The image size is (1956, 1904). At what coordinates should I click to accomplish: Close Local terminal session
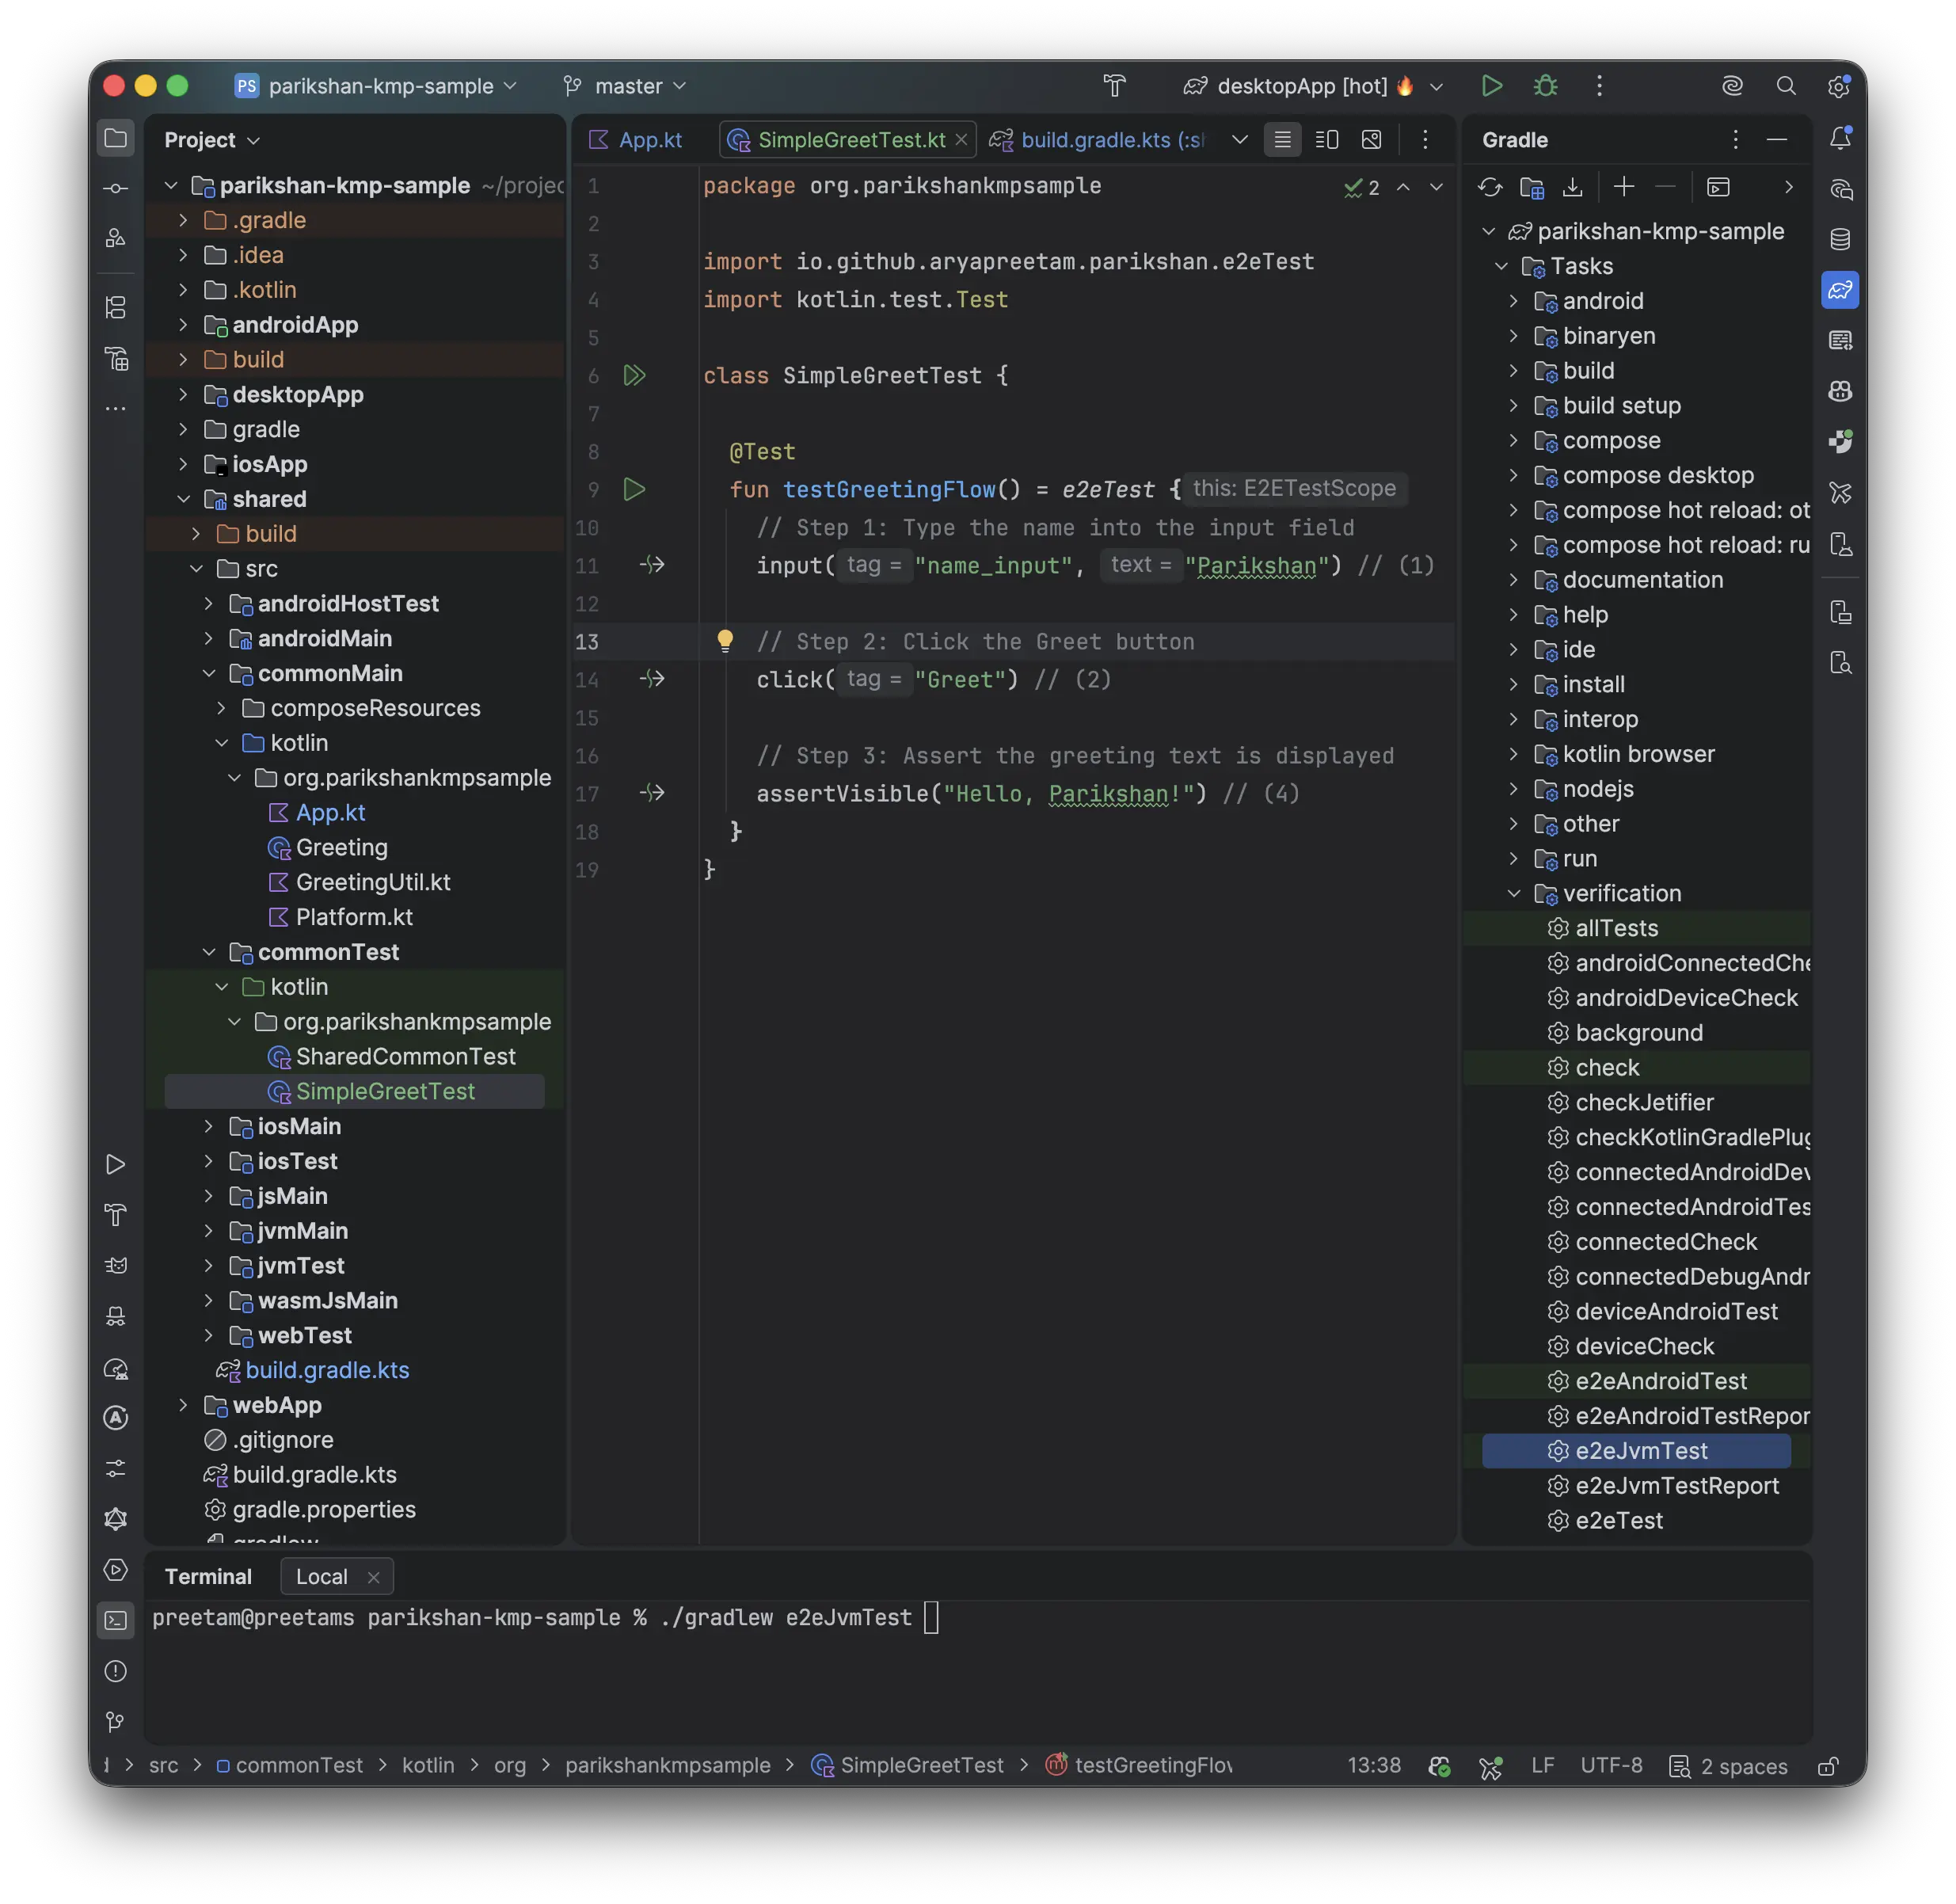pos(373,1577)
